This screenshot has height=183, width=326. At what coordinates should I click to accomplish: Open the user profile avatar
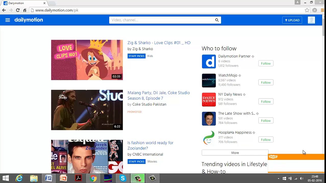[311, 20]
